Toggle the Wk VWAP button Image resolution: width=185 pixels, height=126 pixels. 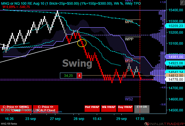(109, 109)
